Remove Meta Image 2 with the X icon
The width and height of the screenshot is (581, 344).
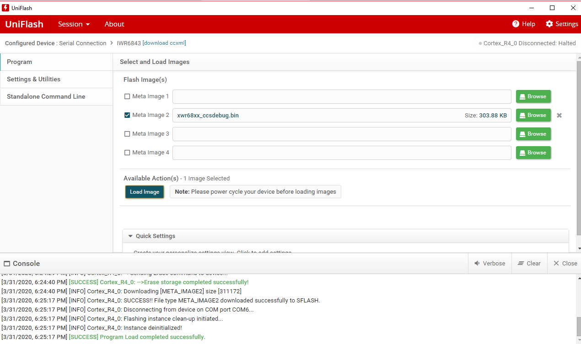pos(559,116)
